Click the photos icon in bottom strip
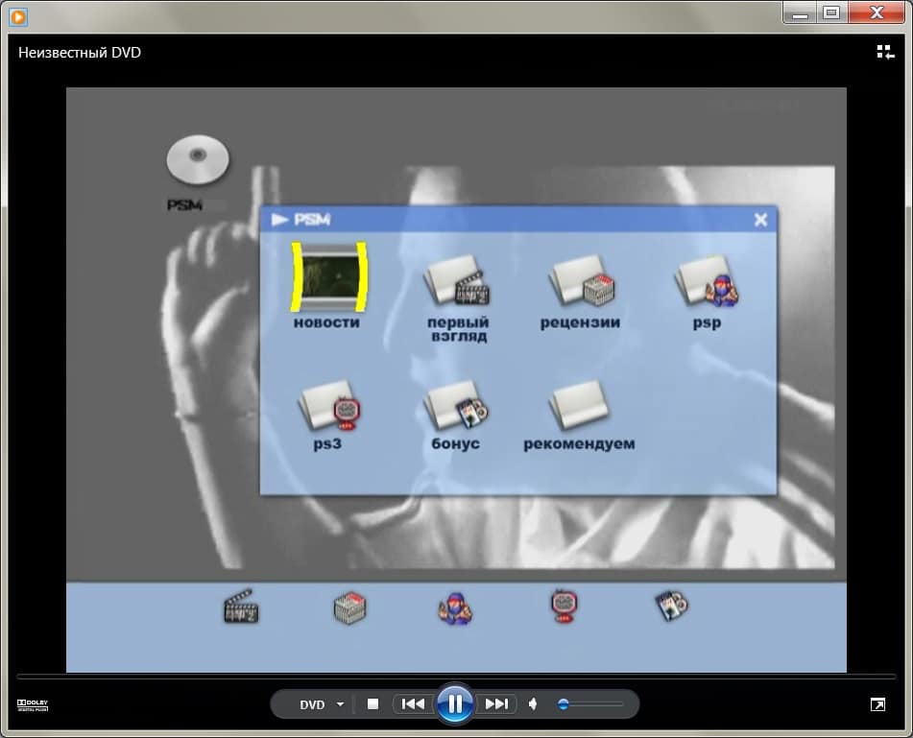 coord(671,606)
